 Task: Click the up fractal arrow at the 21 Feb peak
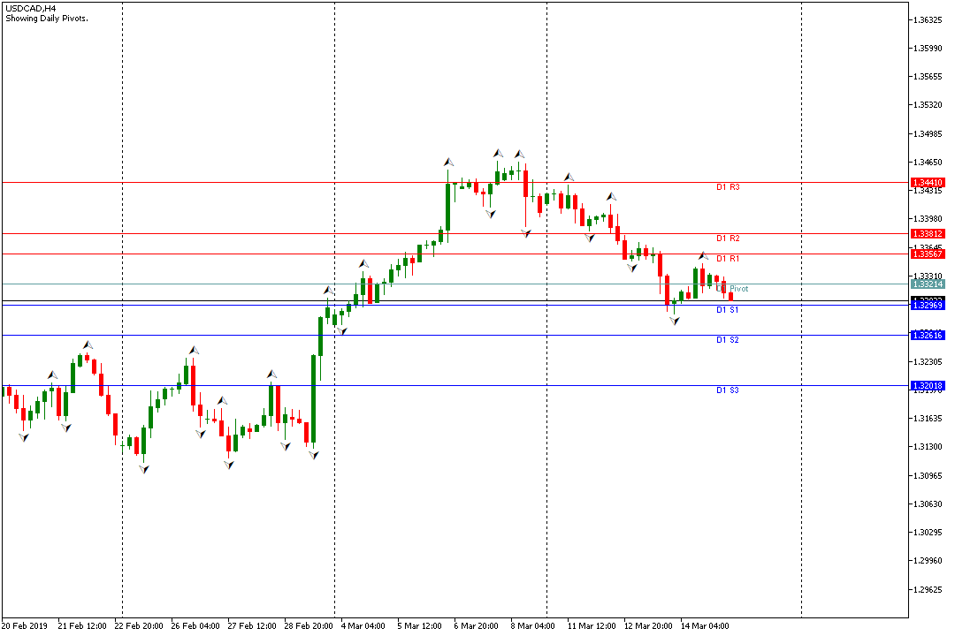point(88,344)
